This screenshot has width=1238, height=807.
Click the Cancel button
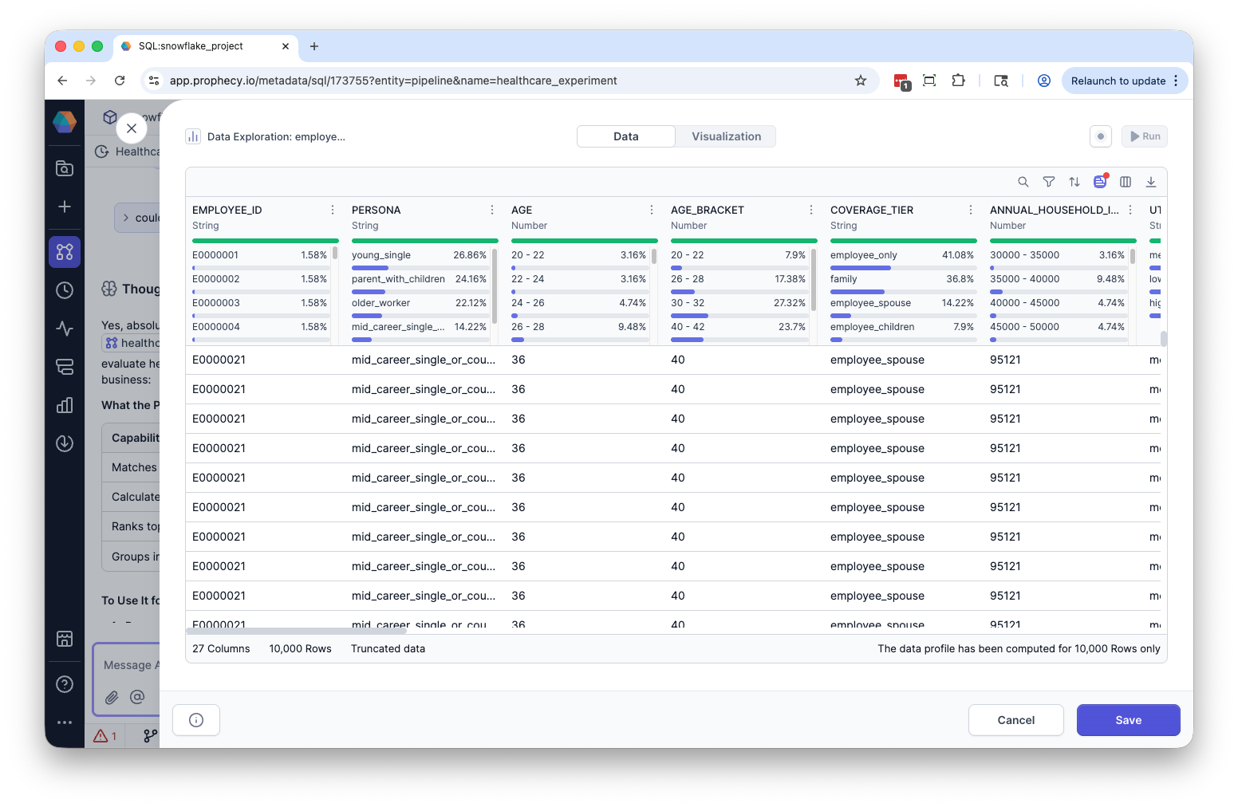coord(1016,720)
